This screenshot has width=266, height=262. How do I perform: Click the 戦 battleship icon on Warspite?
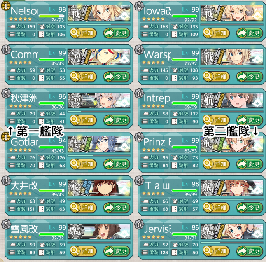pos(208,57)
